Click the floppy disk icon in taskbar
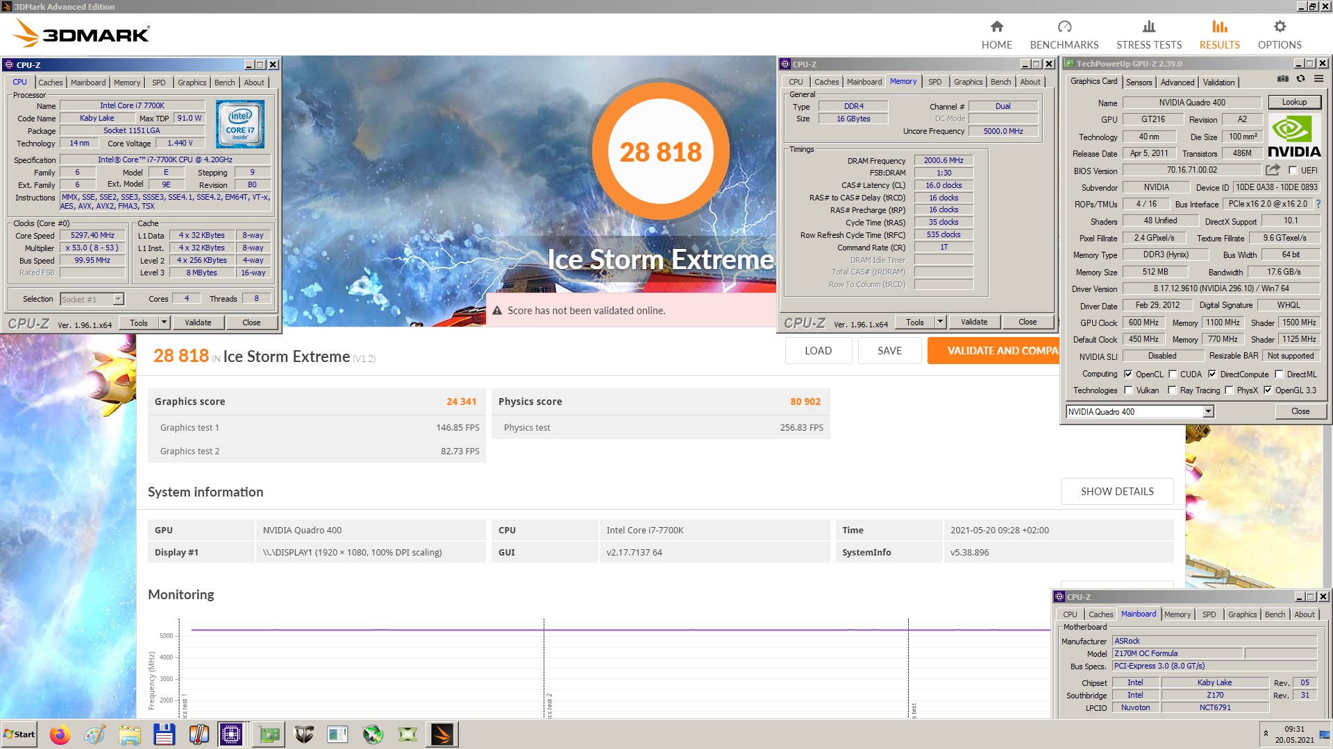Viewport: 1333px width, 749px height. (164, 734)
